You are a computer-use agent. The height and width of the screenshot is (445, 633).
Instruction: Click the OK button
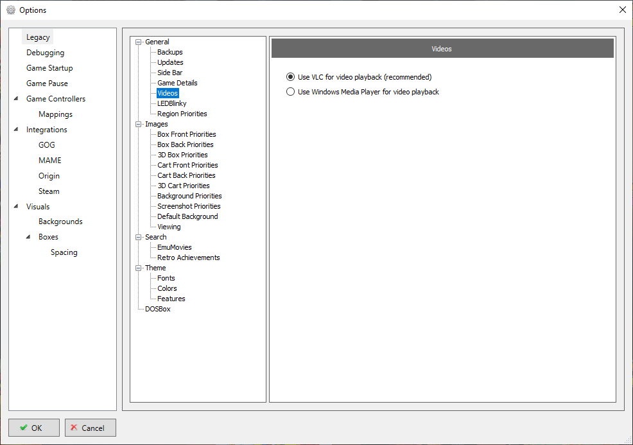[34, 428]
